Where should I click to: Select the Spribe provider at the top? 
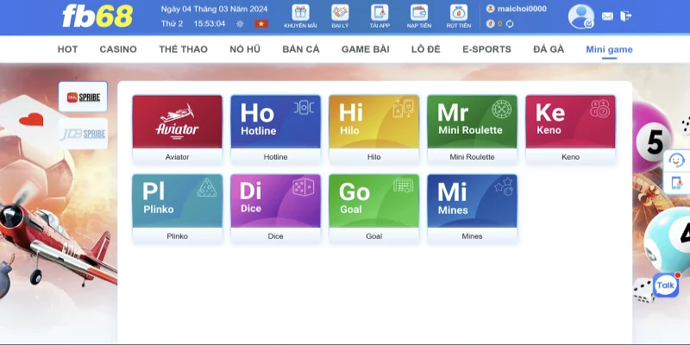click(x=83, y=97)
